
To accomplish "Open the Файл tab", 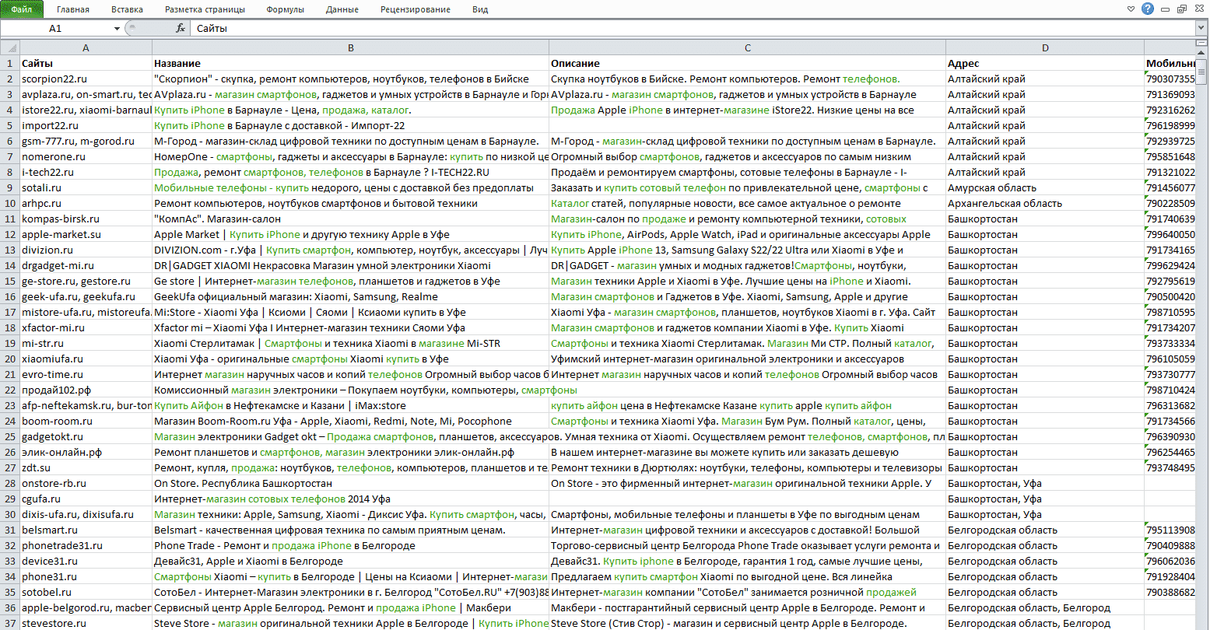I will pyautogui.click(x=22, y=9).
